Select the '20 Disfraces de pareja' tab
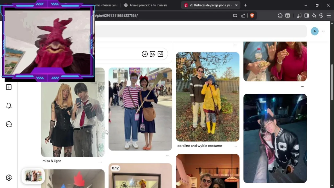334x188 pixels. 211,5
